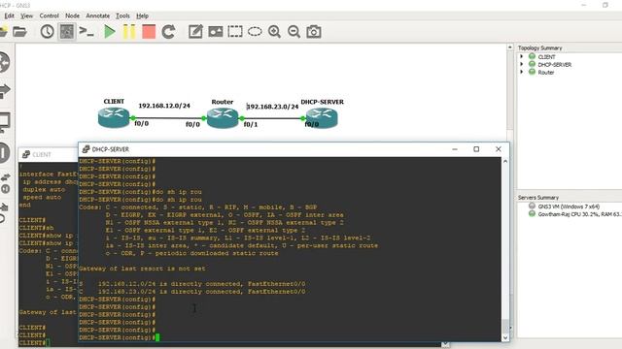Screen dimensions: 622x349
Task: Browse end devices monitor icon in sidebar
Action: pyautogui.click(x=4, y=122)
